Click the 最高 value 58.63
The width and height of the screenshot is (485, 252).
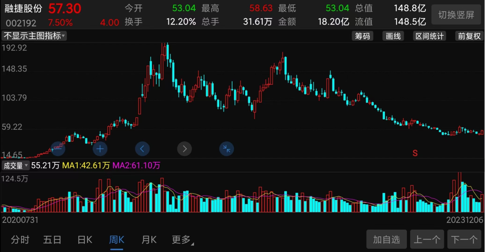coord(261,8)
